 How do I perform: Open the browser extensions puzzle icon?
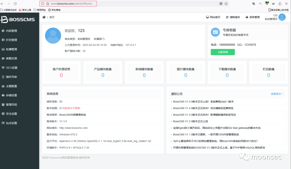click(280, 4)
